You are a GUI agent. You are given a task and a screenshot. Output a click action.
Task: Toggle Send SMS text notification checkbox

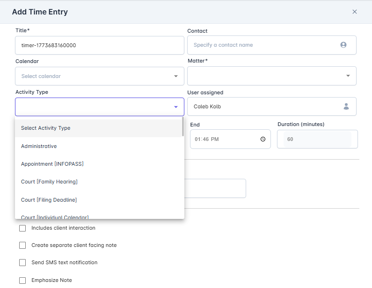coord(22,262)
